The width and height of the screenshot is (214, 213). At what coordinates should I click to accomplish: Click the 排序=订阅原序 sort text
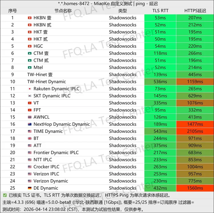click(x=163, y=202)
